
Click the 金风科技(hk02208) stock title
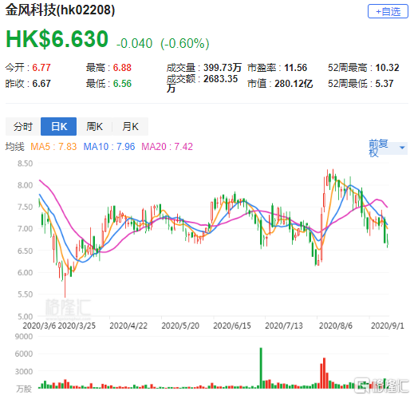pos(60,10)
